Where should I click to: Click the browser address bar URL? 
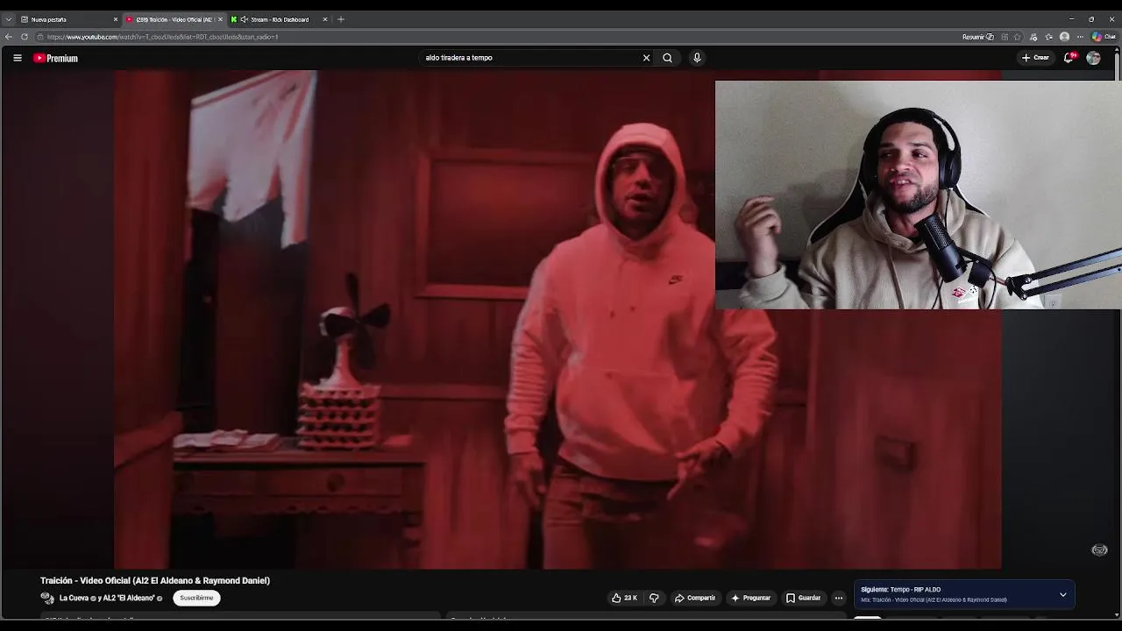(x=162, y=37)
